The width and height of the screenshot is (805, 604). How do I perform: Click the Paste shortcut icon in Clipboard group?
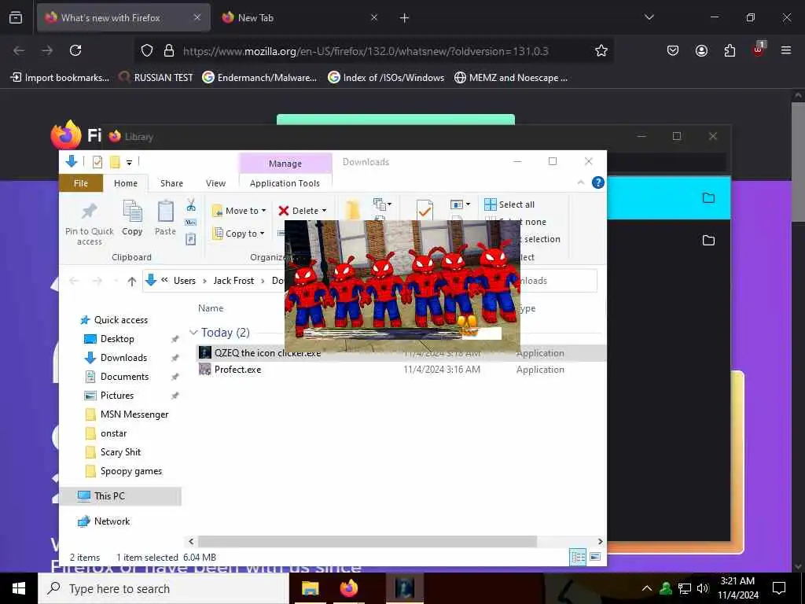191,239
